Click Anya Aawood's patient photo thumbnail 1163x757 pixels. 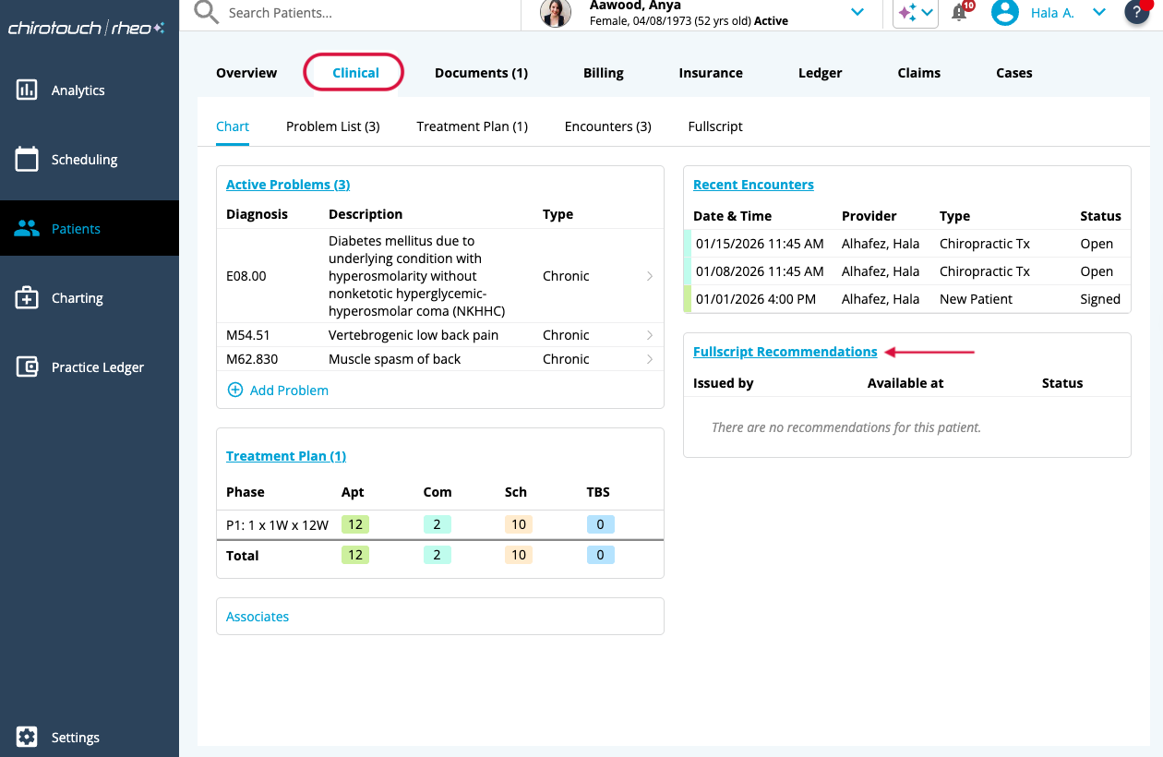coord(556,13)
